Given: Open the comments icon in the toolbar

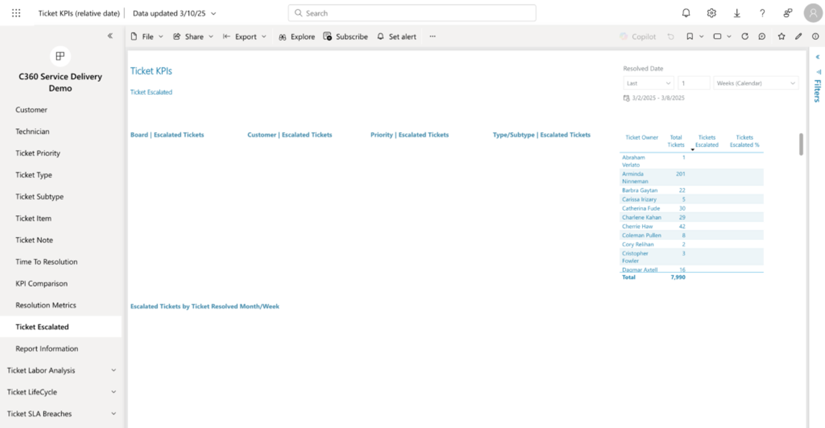Looking at the screenshot, I should click(x=762, y=37).
